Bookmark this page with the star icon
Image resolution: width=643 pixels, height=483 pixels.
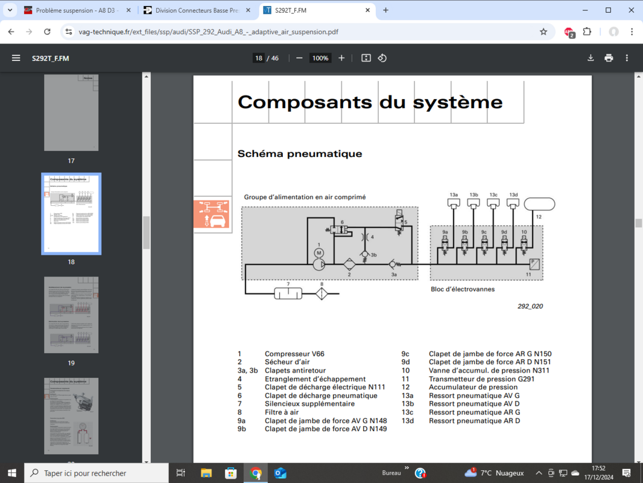[543, 31]
